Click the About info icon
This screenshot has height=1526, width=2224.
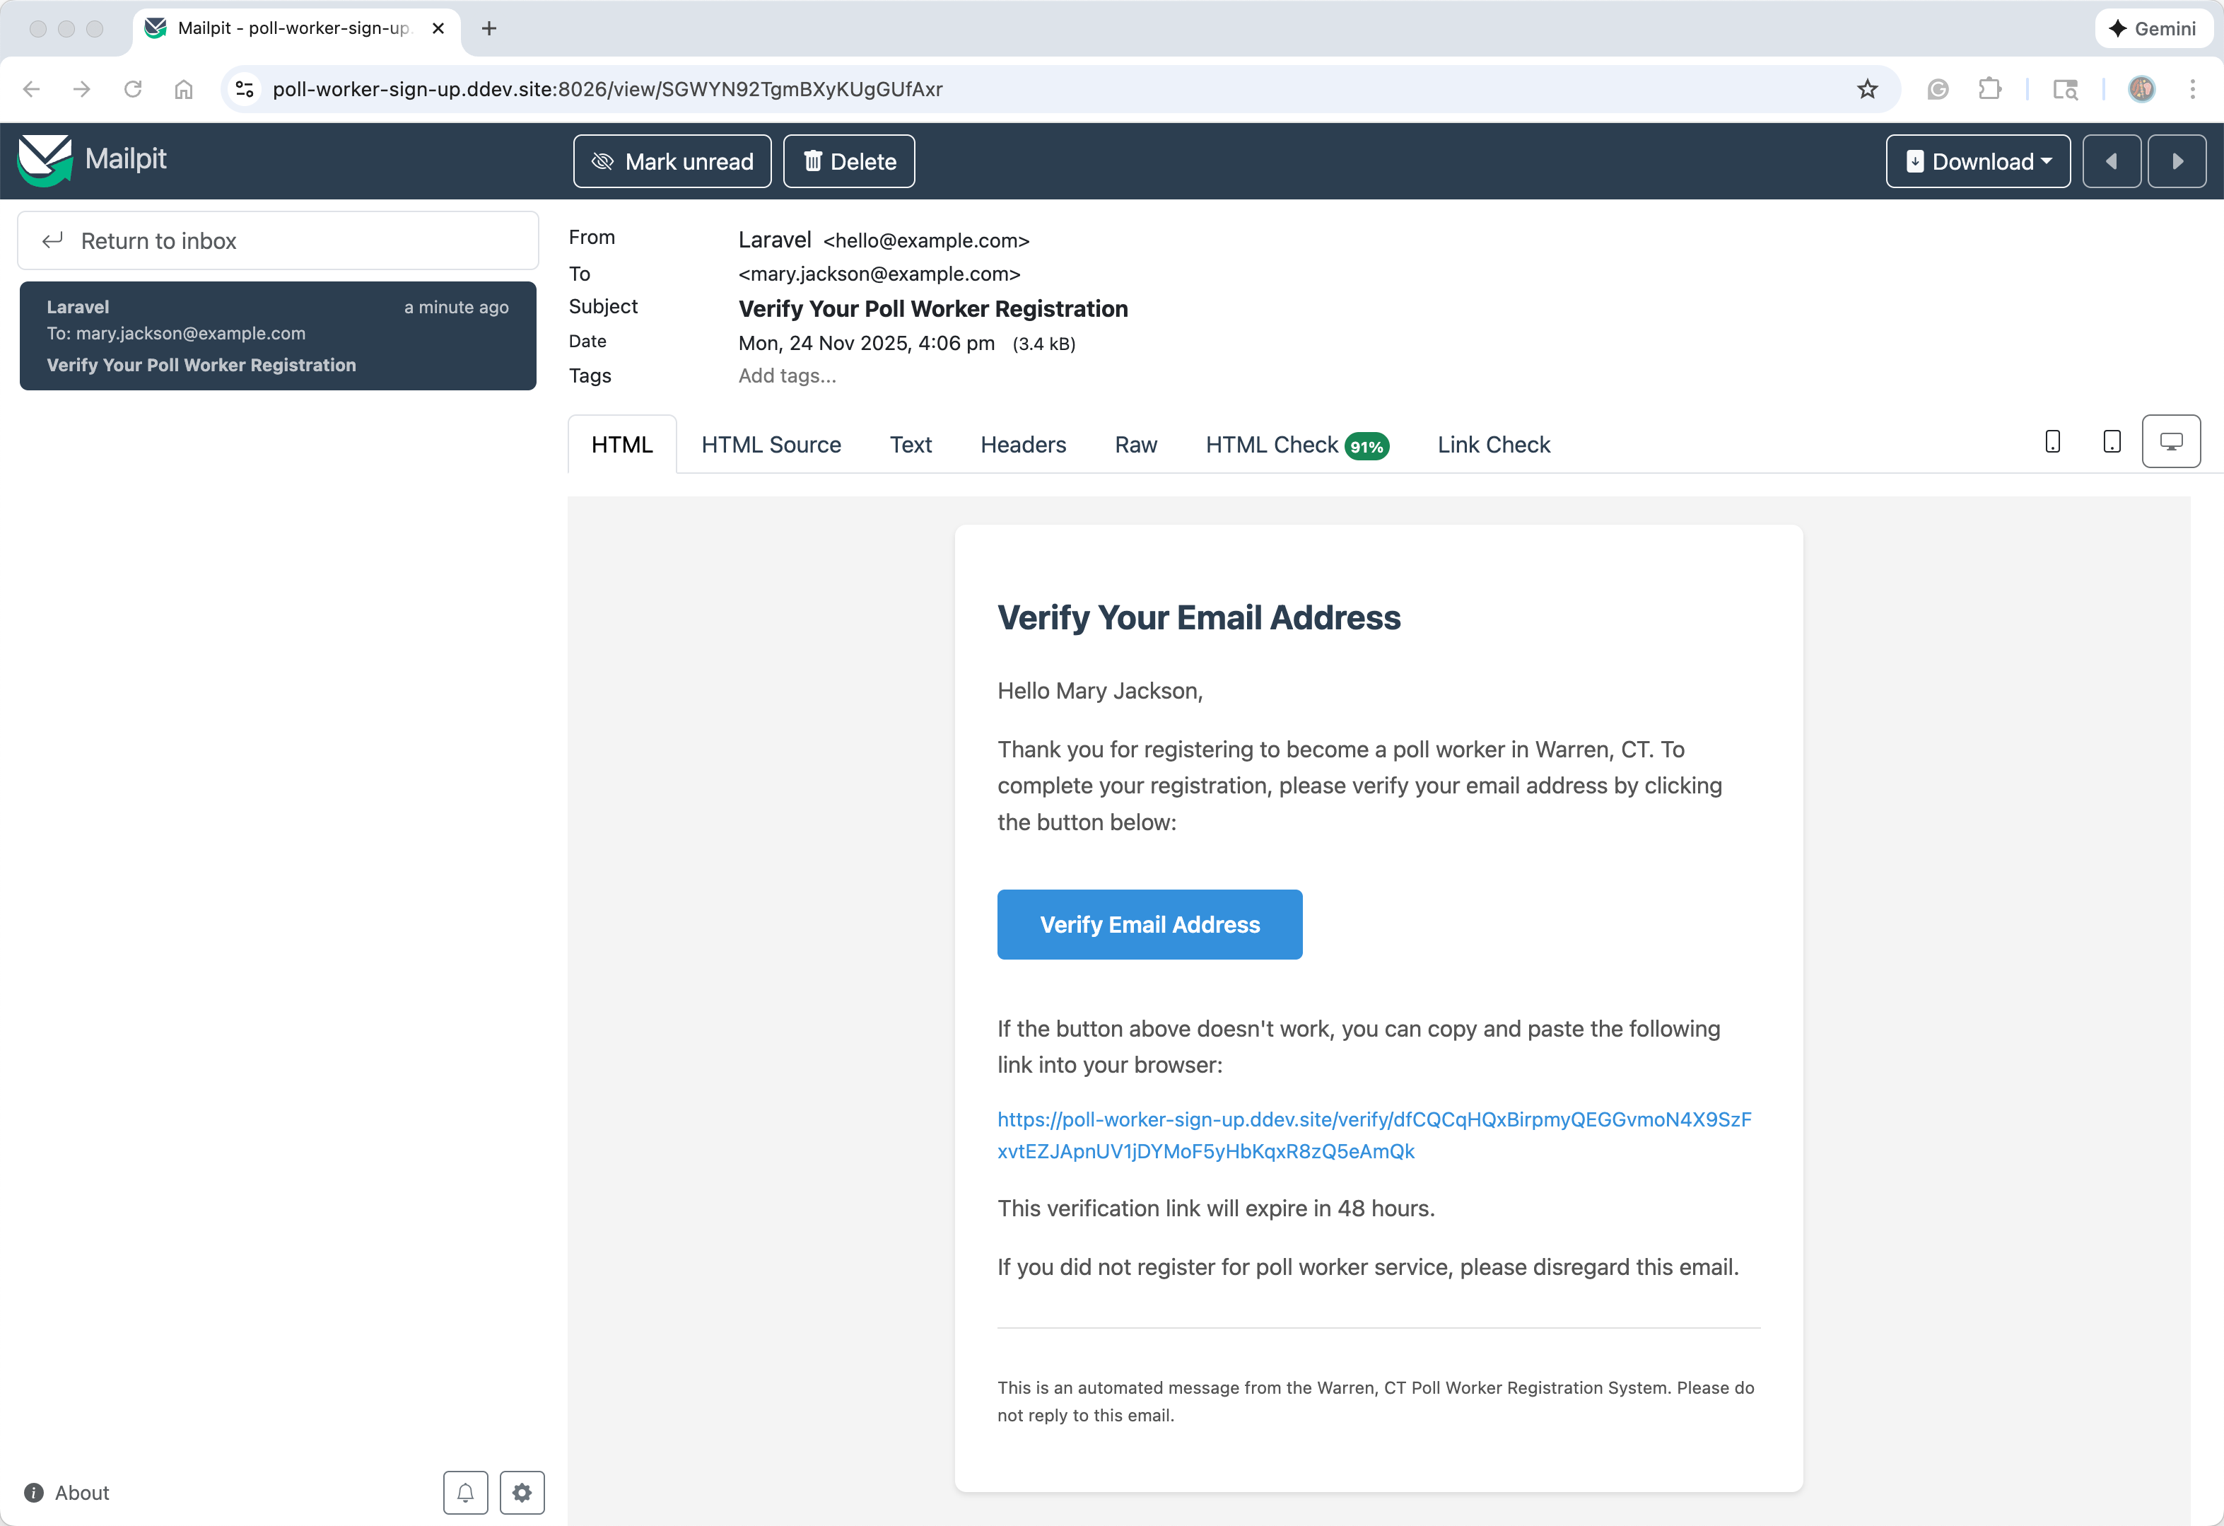coord(33,1493)
